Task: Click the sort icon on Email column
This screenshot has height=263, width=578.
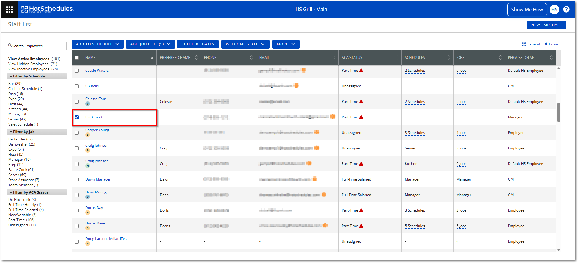Action: point(334,58)
